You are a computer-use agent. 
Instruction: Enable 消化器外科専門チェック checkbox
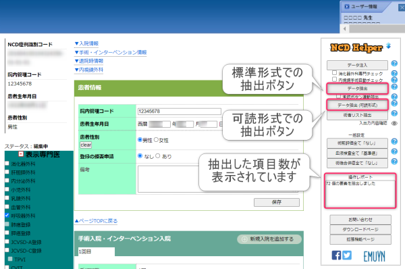[x=335, y=73]
